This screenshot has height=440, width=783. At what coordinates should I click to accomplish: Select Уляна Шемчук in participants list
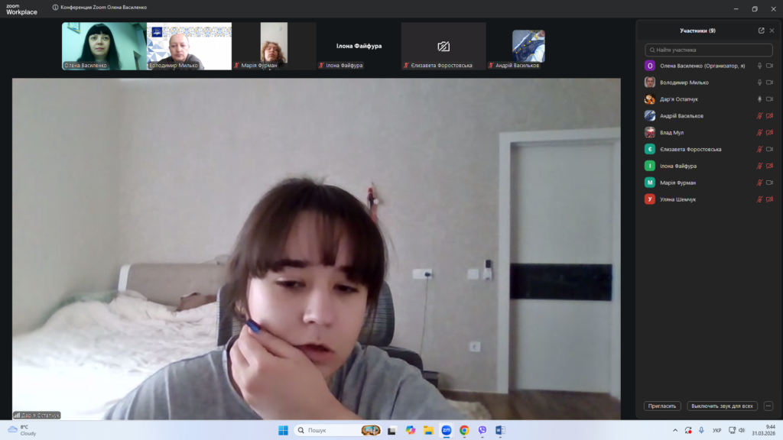click(677, 199)
